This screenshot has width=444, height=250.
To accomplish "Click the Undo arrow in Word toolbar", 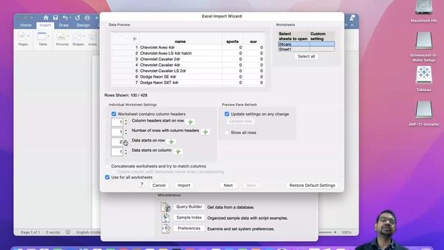I will coord(65,17).
